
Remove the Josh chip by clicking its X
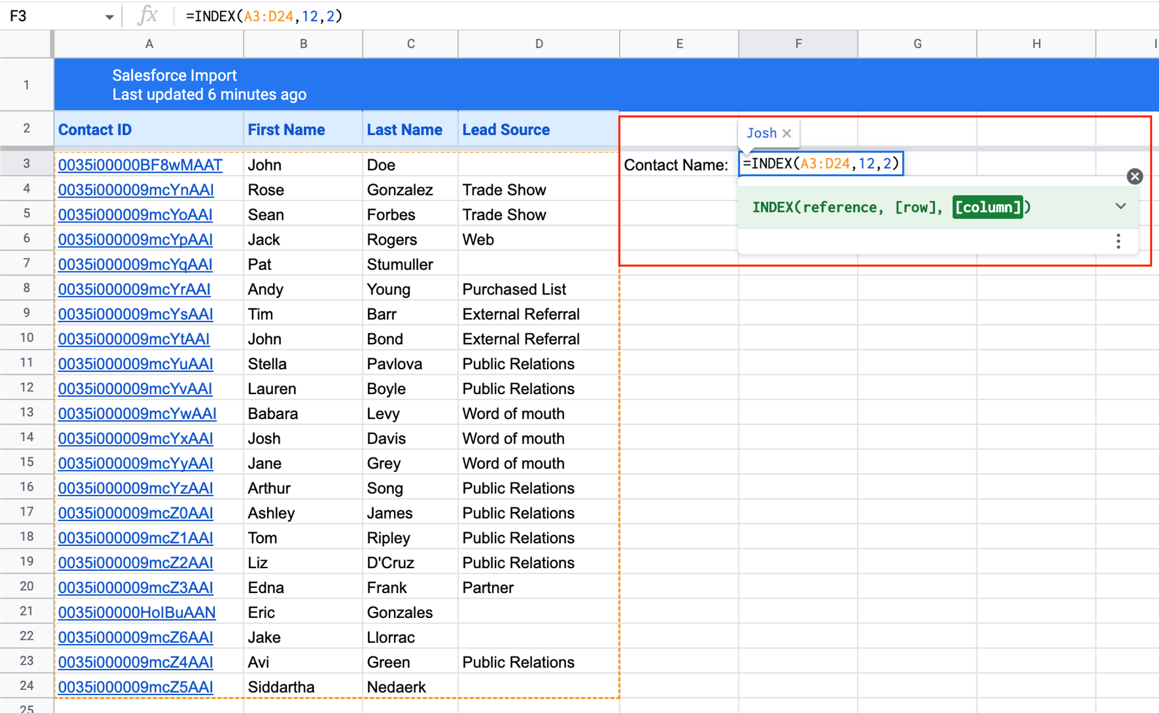coord(786,133)
